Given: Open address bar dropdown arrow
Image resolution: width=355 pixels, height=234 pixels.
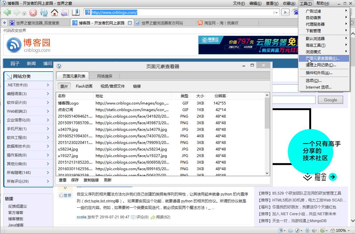Looking at the screenshot, I should (276, 13).
